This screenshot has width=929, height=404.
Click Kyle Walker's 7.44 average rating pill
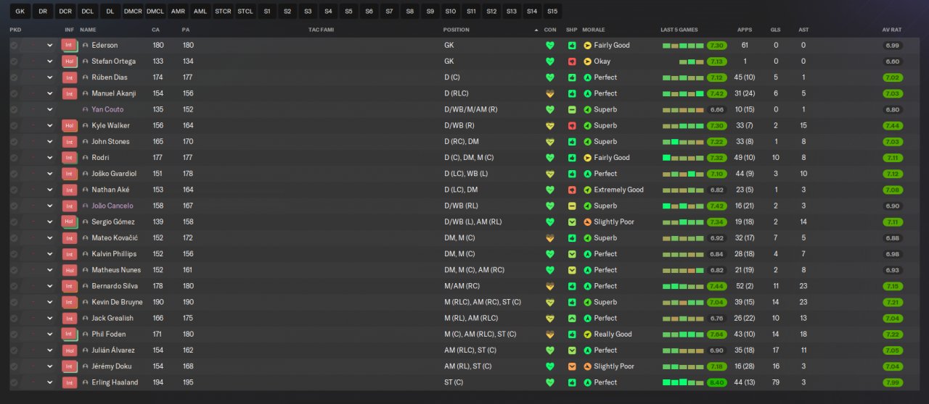click(893, 125)
